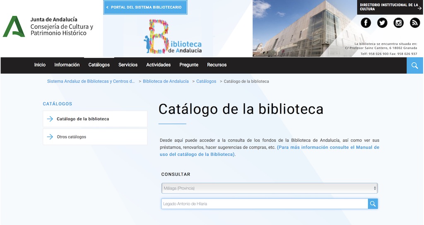The image size is (424, 225).
Task: Click the Catálogo de la biblioteca breadcrumb text
Action: (246, 81)
